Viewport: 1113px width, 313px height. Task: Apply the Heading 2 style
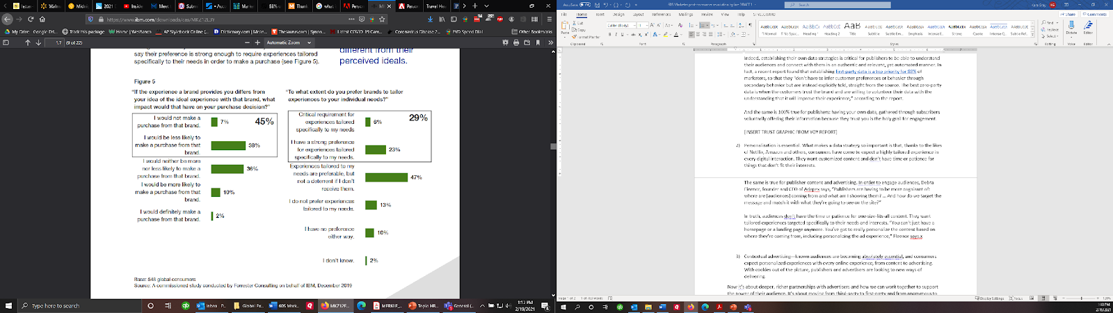832,28
